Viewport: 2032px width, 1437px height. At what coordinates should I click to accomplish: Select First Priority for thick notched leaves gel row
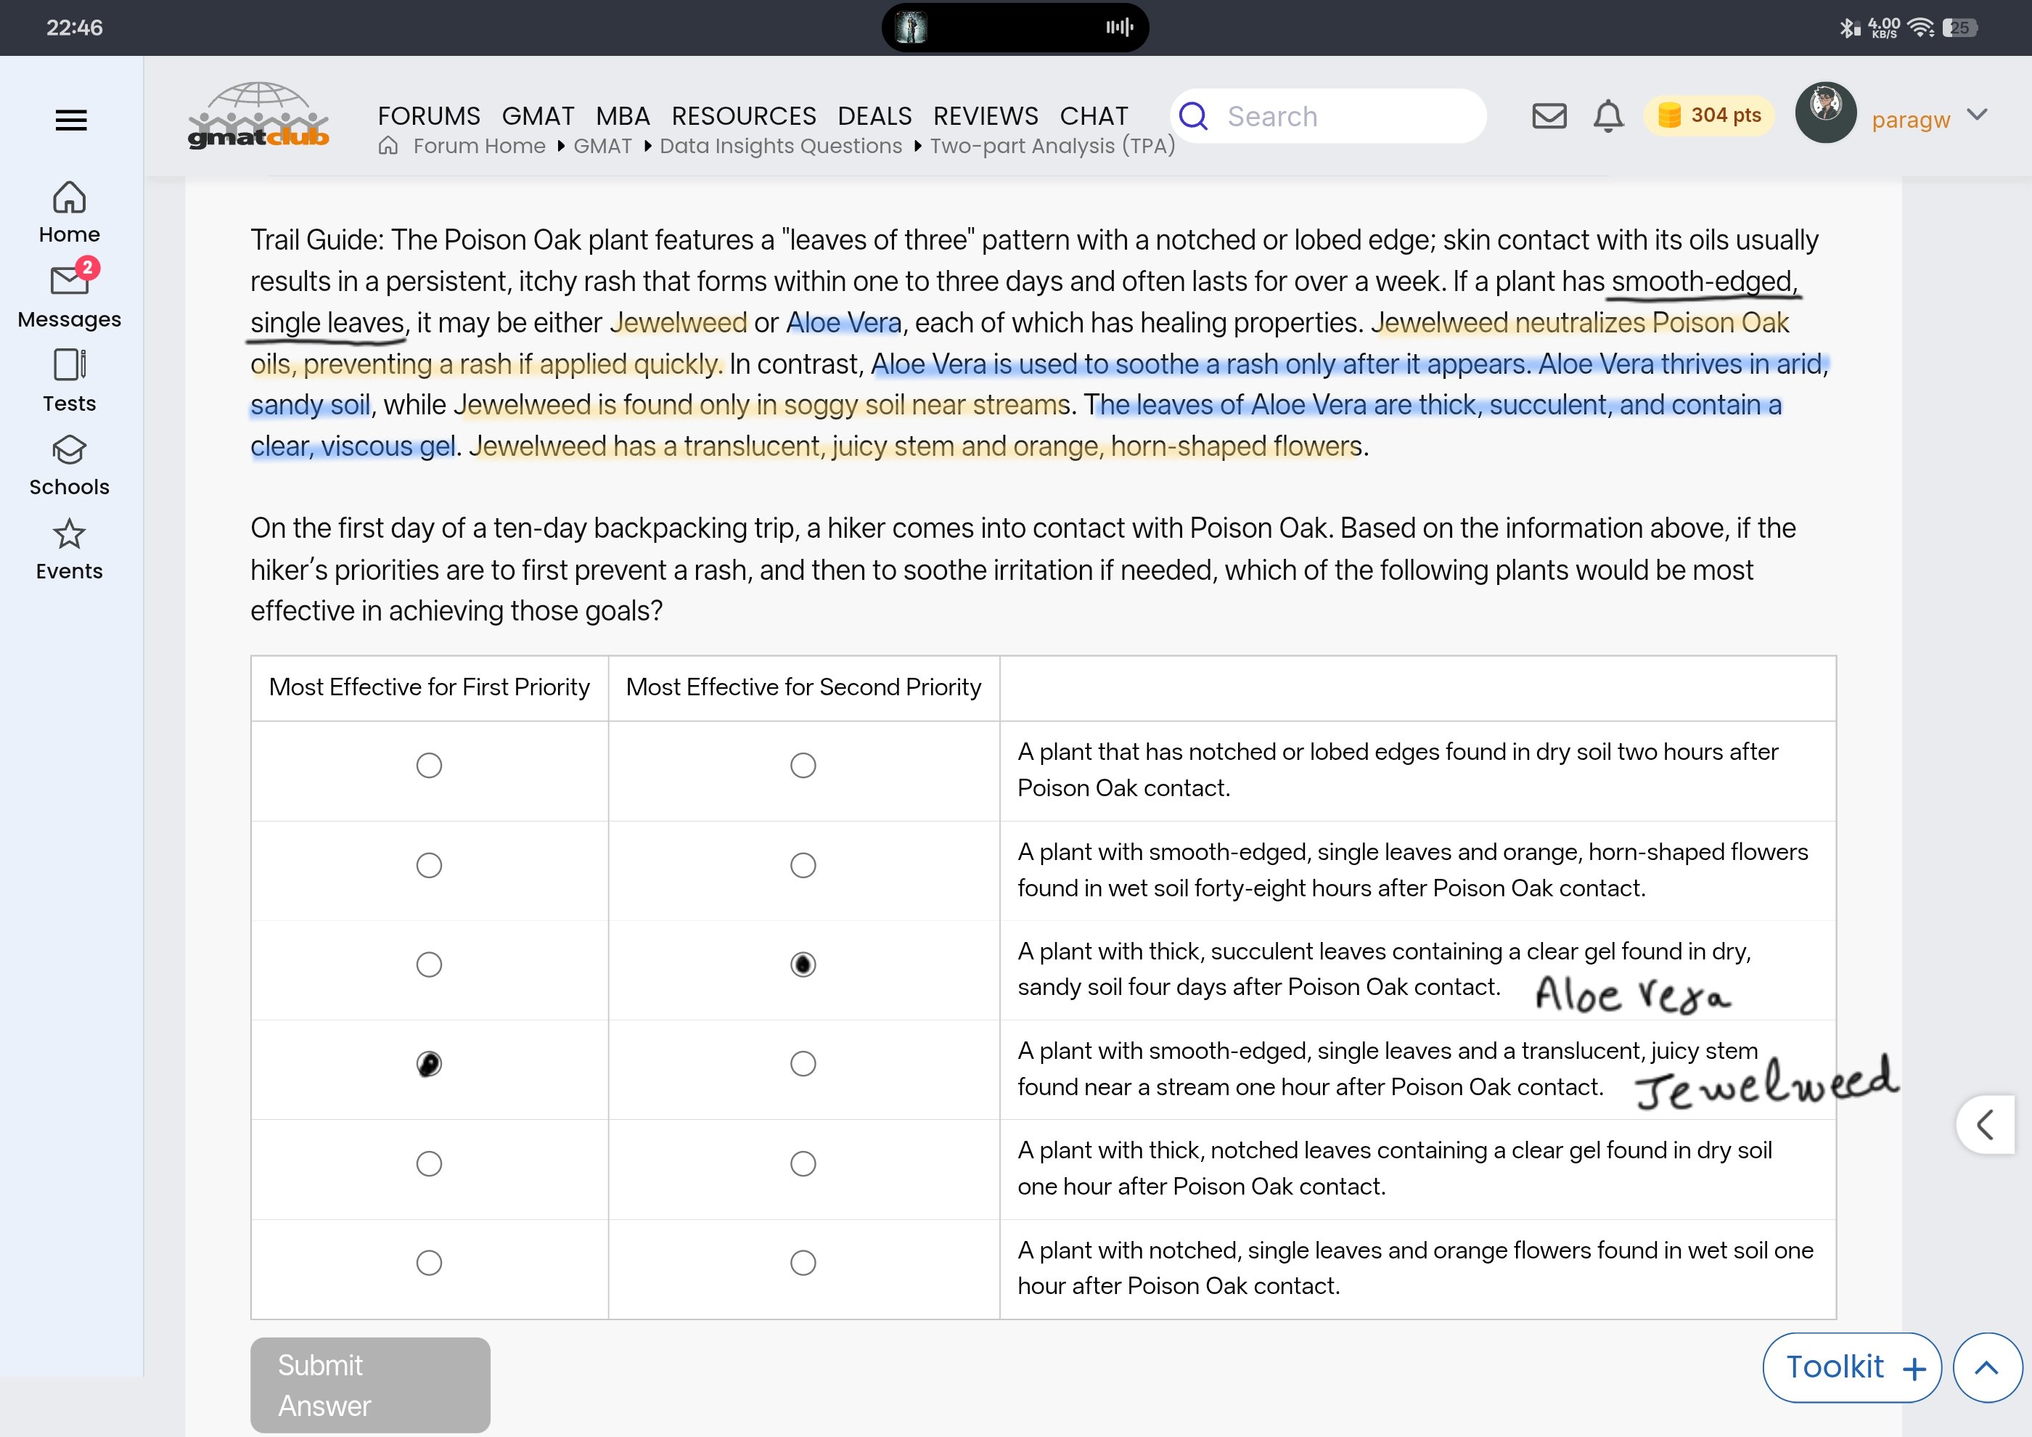click(x=429, y=1163)
